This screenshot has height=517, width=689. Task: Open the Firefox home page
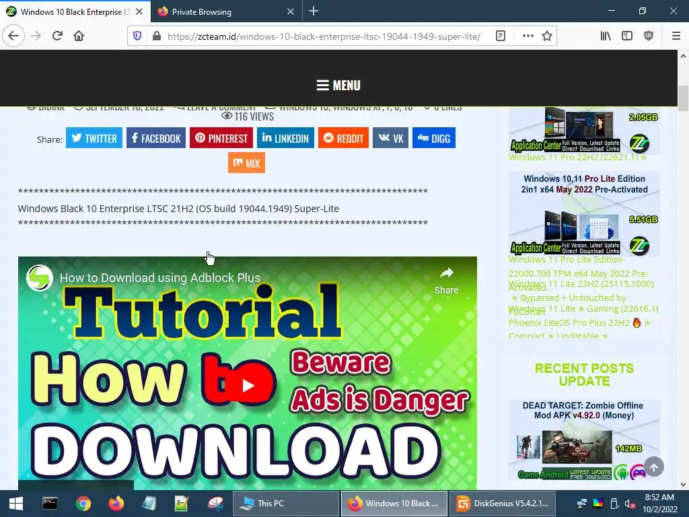pos(79,36)
